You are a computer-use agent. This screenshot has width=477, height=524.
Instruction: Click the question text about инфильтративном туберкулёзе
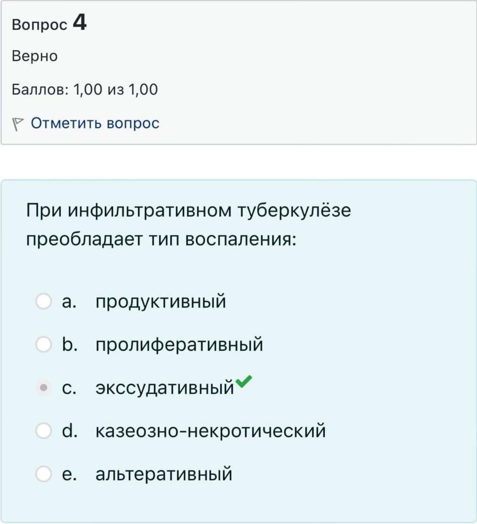click(189, 224)
